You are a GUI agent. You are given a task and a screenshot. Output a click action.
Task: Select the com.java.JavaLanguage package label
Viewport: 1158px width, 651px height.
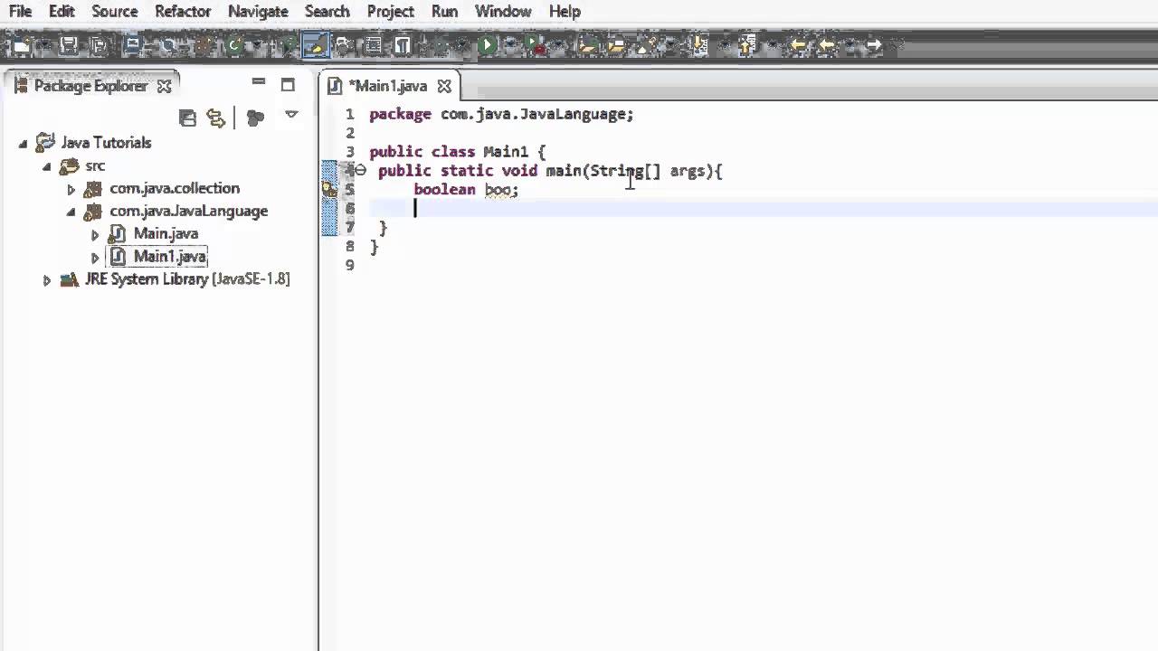pyautogui.click(x=188, y=211)
